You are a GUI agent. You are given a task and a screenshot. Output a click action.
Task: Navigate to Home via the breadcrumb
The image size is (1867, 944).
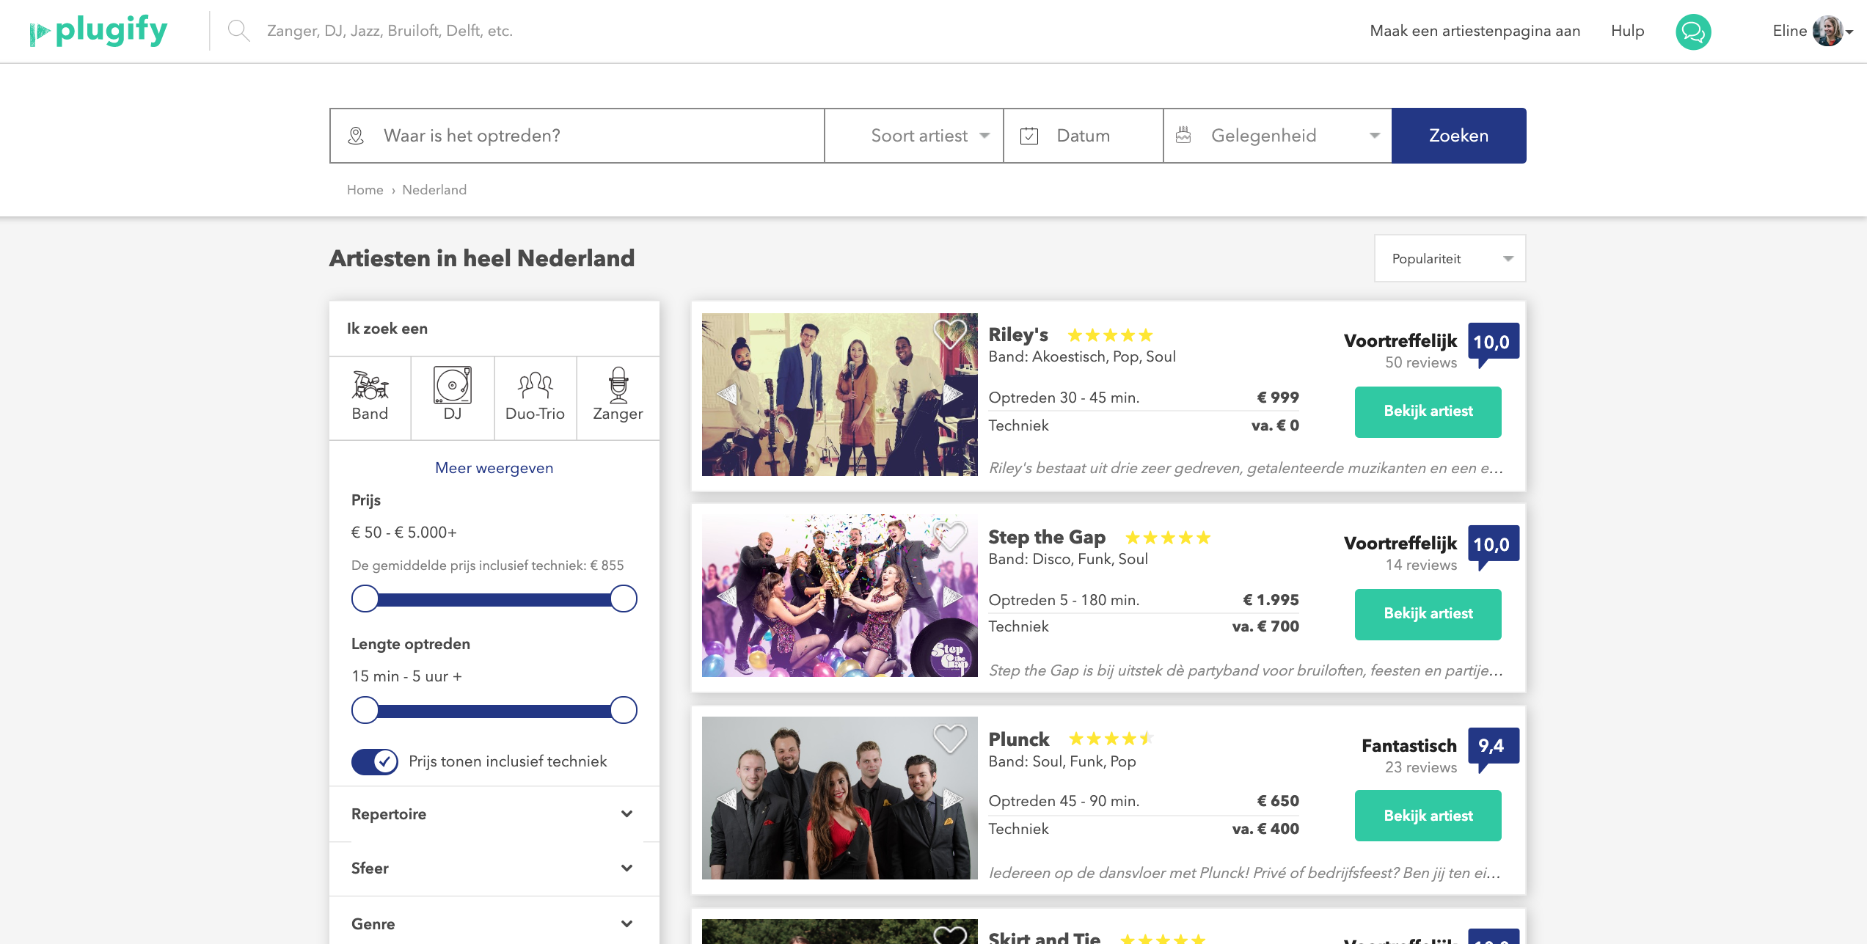point(365,189)
